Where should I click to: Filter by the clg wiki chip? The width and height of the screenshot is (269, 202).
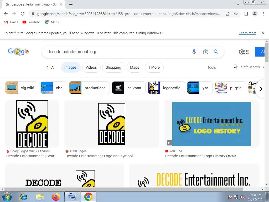(22, 88)
